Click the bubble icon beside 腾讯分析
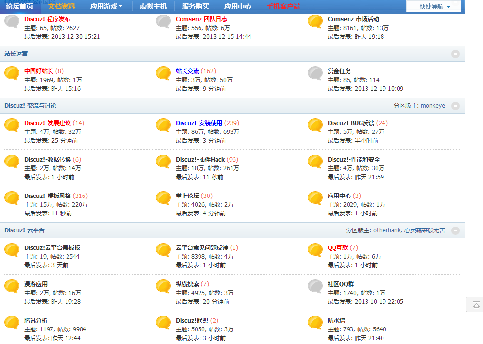This screenshot has height=344, width=483. pyautogui.click(x=12, y=323)
